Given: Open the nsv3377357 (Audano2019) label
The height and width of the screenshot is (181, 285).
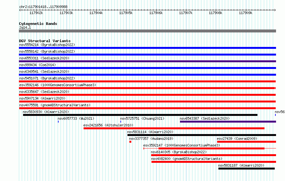Looking at the screenshot, I should tap(151, 139).
